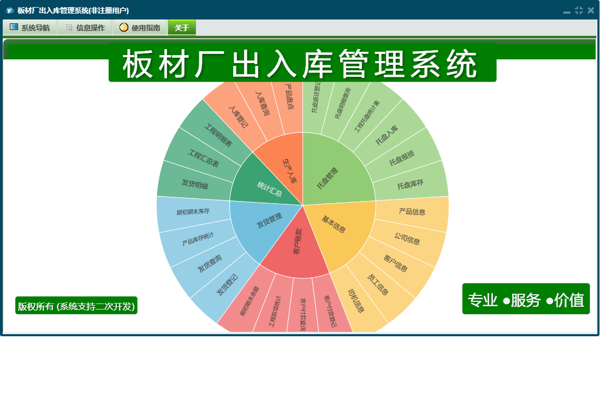Click the 系统导航 tab icon

pos(14,27)
